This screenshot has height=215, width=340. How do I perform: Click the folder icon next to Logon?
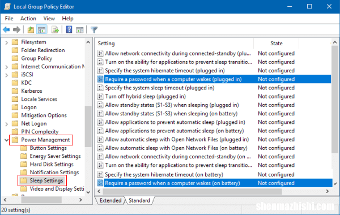coord(15,107)
